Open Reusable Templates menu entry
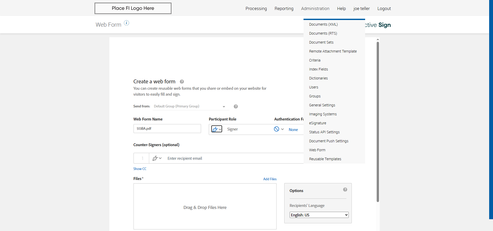The image size is (493, 231). point(325,159)
